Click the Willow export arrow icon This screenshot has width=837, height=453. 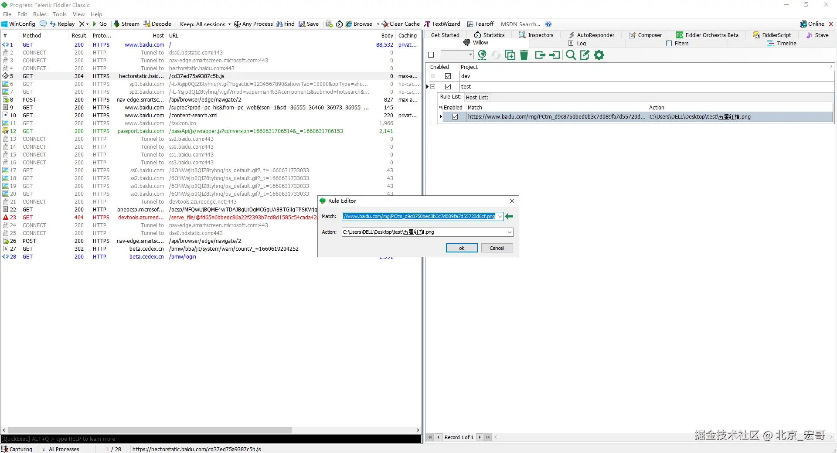tap(540, 55)
